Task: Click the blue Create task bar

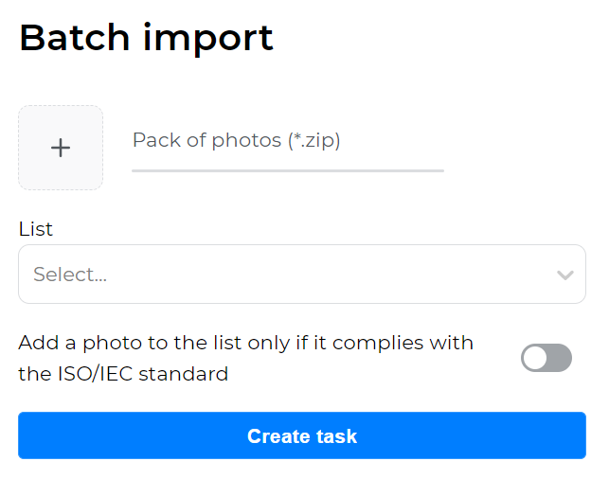Action: (x=302, y=436)
